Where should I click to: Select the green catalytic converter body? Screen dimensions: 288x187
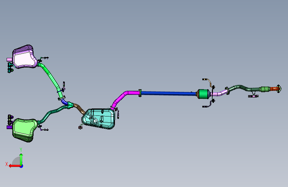(x=204, y=94)
